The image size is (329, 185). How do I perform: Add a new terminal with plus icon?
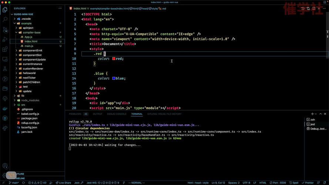point(312,114)
